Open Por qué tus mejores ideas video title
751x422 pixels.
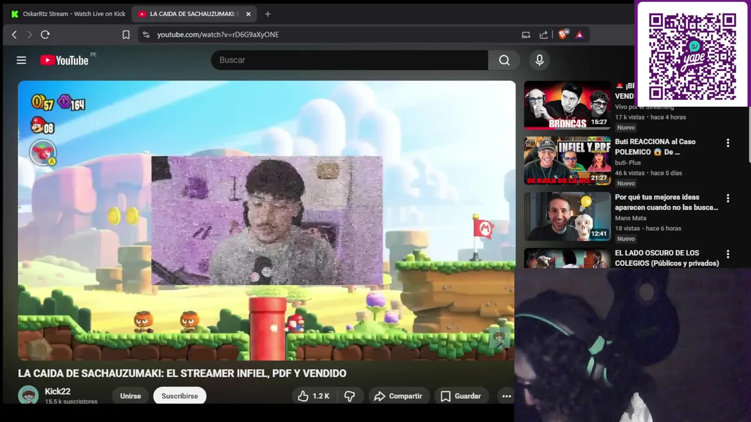pyautogui.click(x=667, y=202)
